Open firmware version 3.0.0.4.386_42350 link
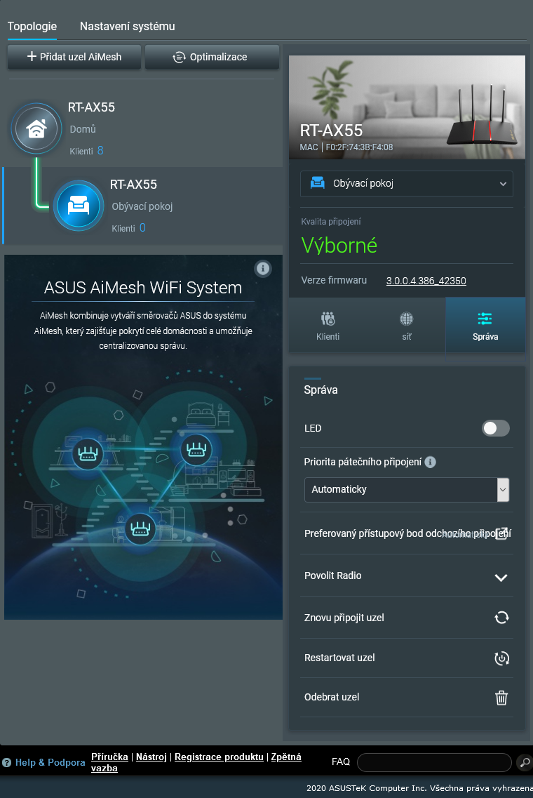This screenshot has width=533, height=798. 426,281
